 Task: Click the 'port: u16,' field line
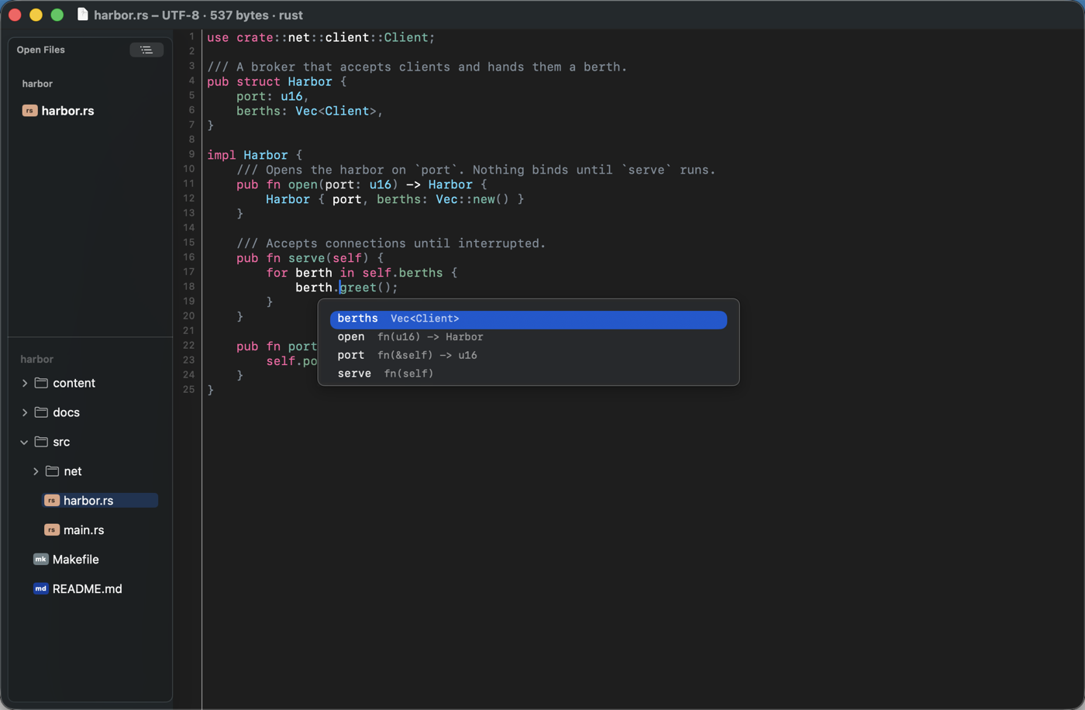click(x=273, y=96)
